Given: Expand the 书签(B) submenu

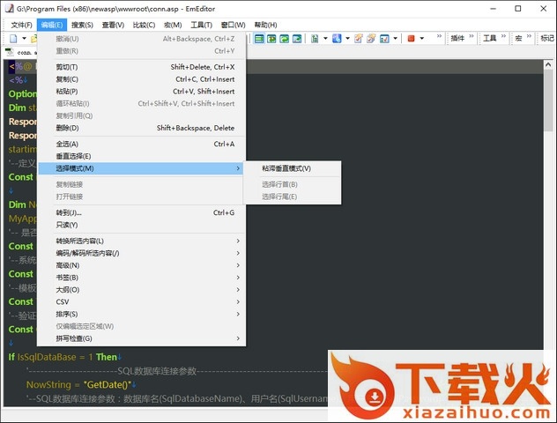Looking at the screenshot, I should (x=141, y=278).
